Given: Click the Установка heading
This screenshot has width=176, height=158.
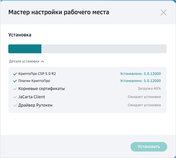Looking at the screenshot, I should tap(20, 35).
